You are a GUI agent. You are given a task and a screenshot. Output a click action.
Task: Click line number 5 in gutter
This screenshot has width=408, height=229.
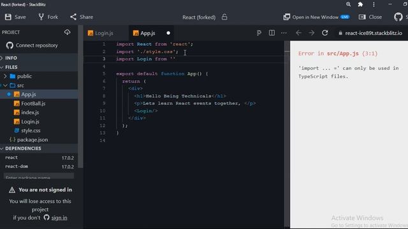(x=104, y=74)
